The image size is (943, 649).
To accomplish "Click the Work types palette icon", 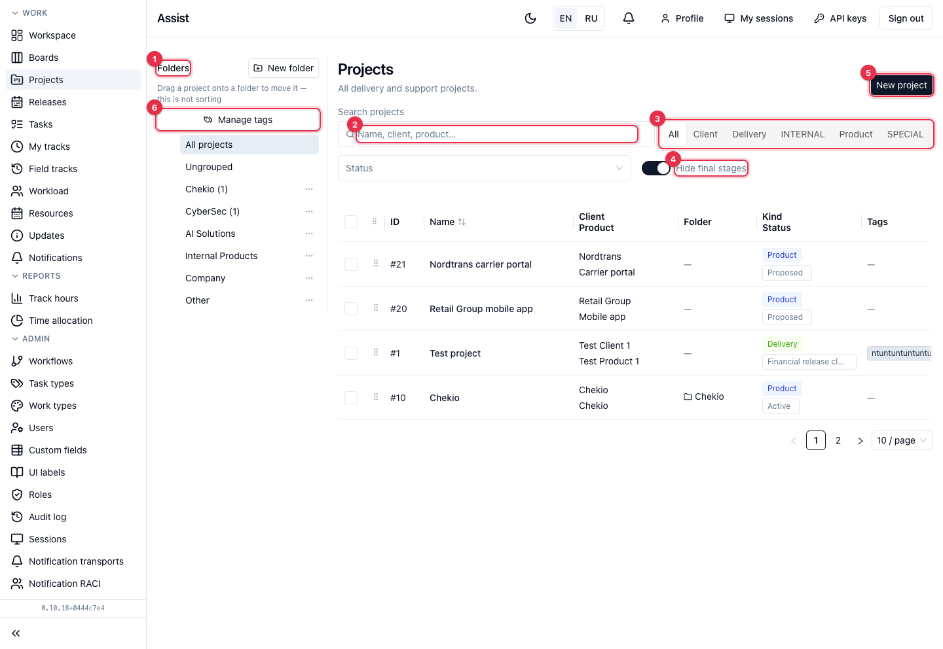I will [x=17, y=406].
